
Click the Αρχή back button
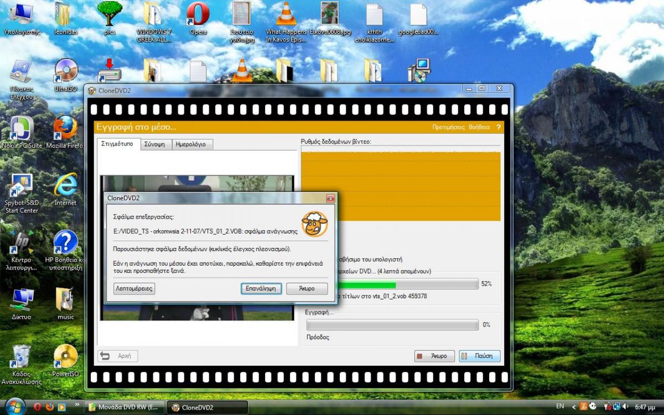coord(118,356)
